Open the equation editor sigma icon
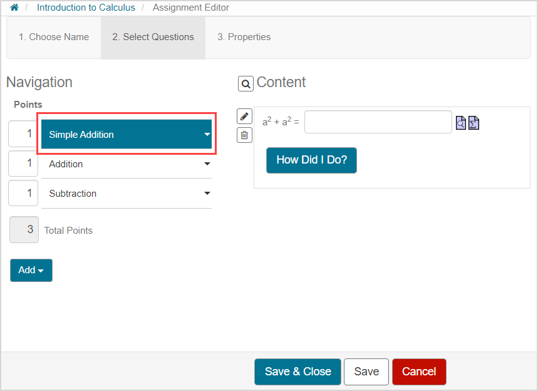The width and height of the screenshot is (538, 391). [473, 123]
